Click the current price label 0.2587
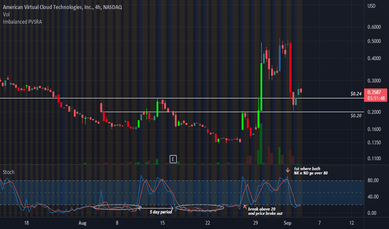This screenshot has height=229, width=389. (x=374, y=92)
